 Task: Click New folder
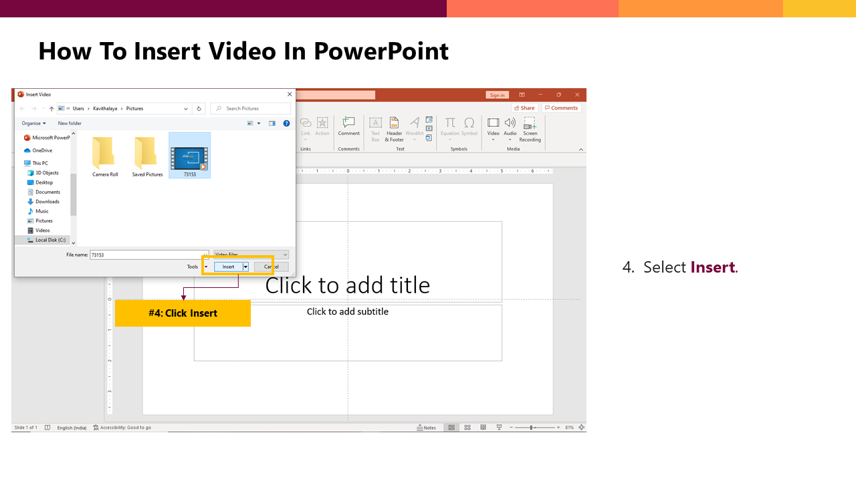(70, 124)
